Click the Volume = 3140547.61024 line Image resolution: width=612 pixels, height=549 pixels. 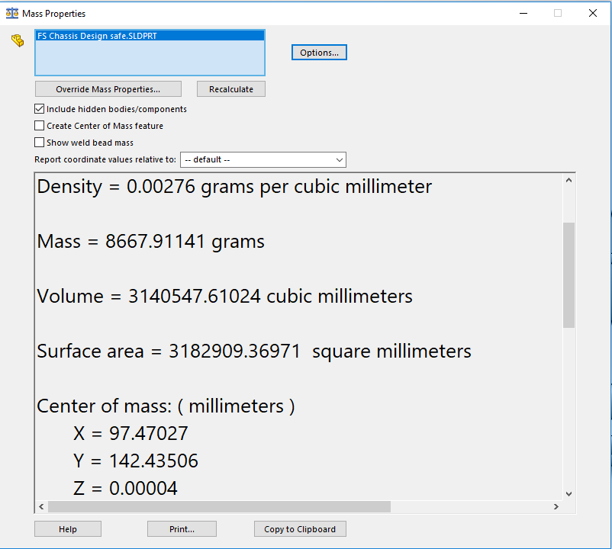[224, 297]
